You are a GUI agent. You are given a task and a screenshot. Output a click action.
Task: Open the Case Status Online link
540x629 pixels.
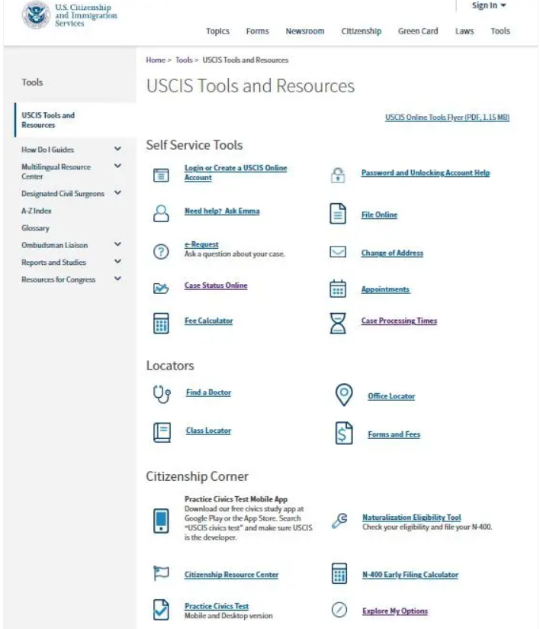pos(216,285)
